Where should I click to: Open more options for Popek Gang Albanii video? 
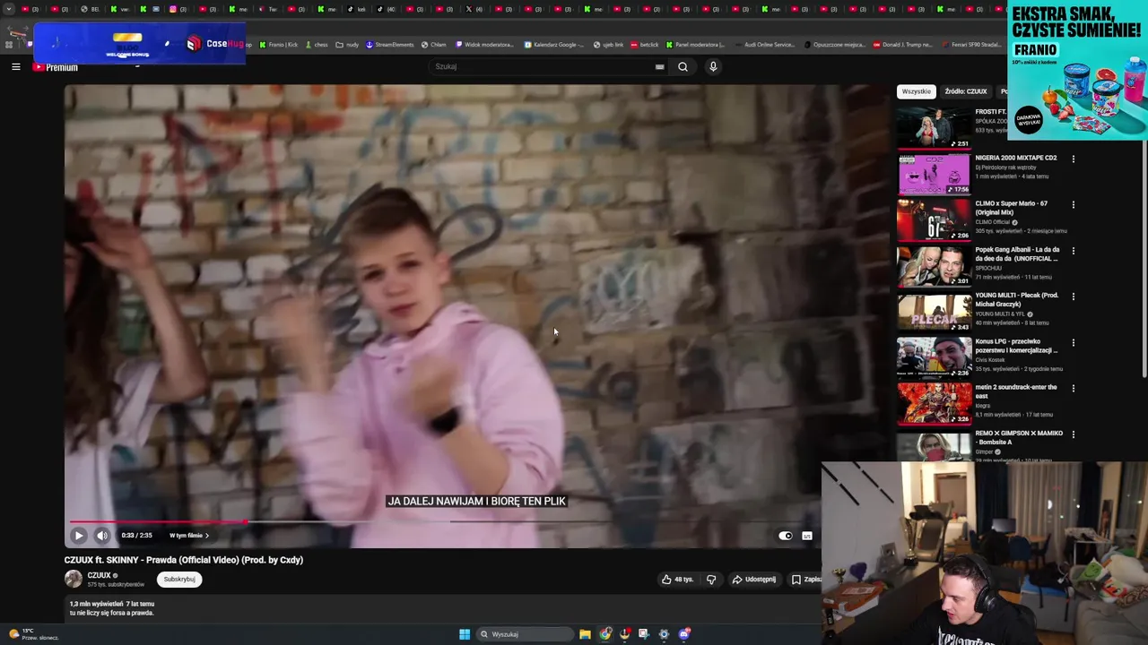click(x=1073, y=251)
